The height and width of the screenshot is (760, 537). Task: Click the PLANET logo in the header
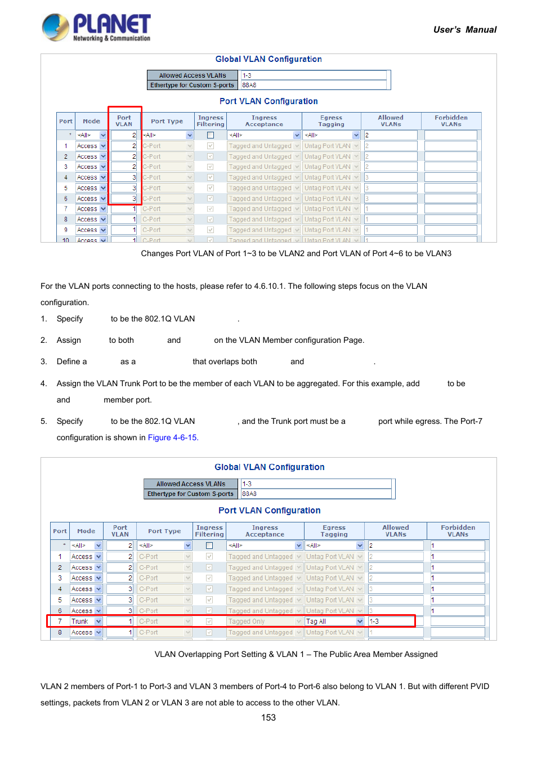pos(96,28)
